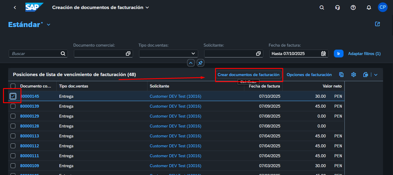Click the share export icon
Image resolution: width=393 pixels, height=175 pixels.
[x=377, y=24]
